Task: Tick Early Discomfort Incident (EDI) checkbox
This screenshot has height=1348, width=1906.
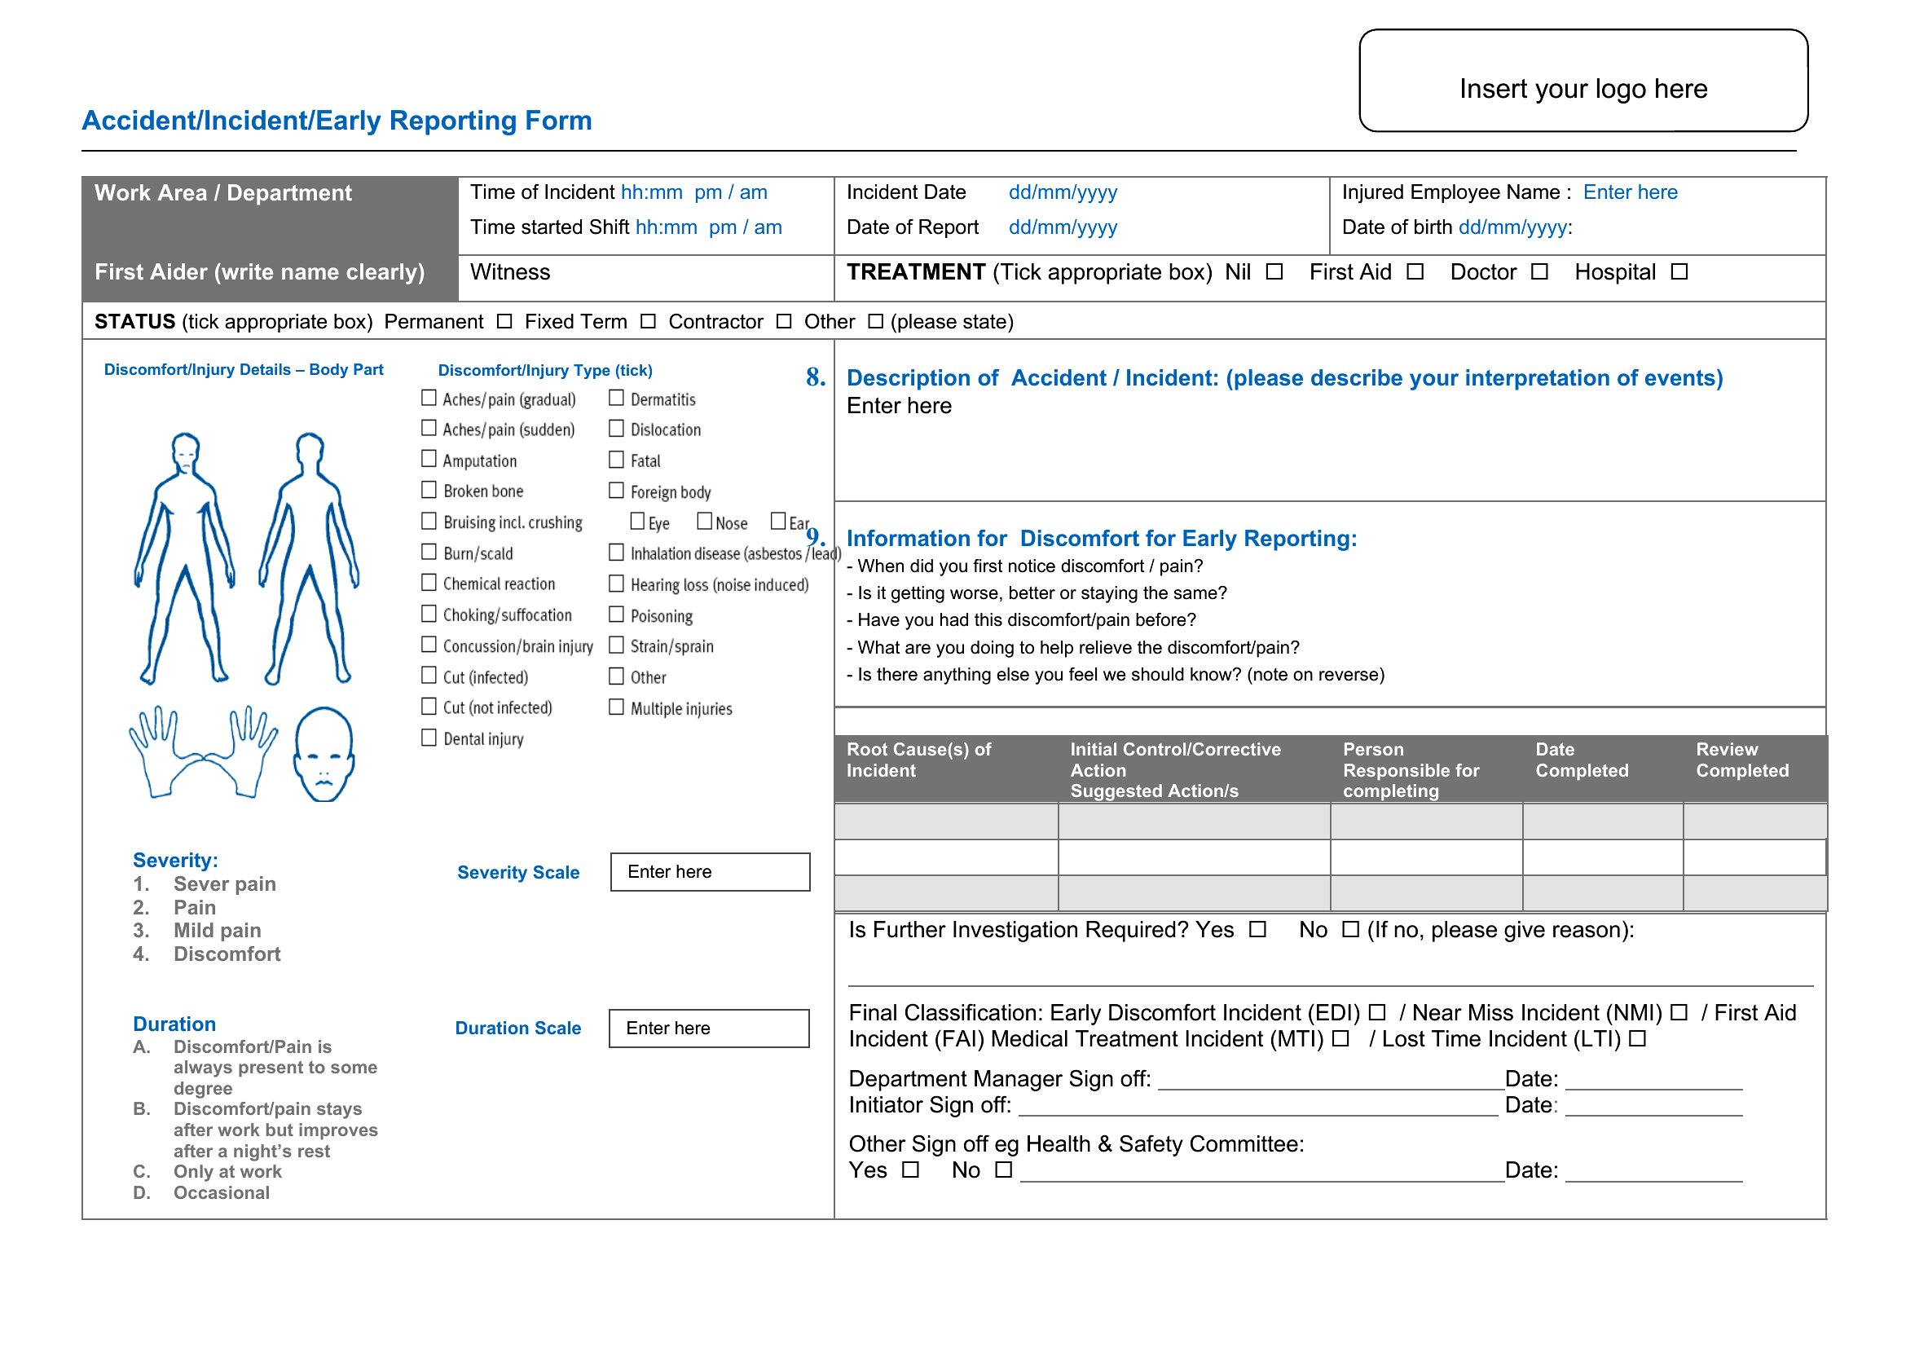Action: (1377, 1013)
